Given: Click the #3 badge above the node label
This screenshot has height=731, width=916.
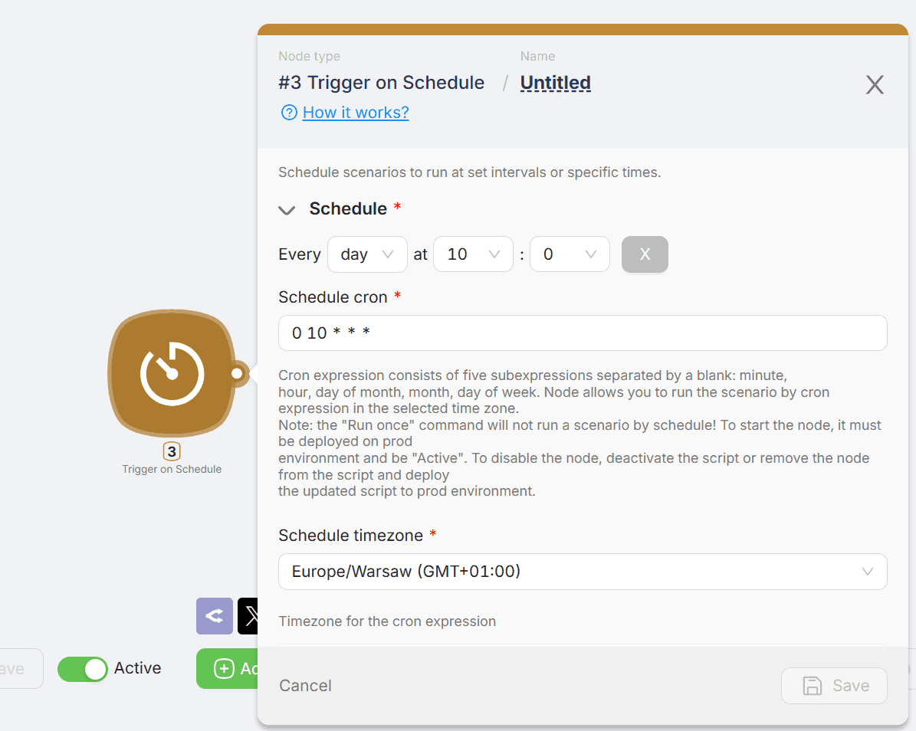Looking at the screenshot, I should coord(172,451).
